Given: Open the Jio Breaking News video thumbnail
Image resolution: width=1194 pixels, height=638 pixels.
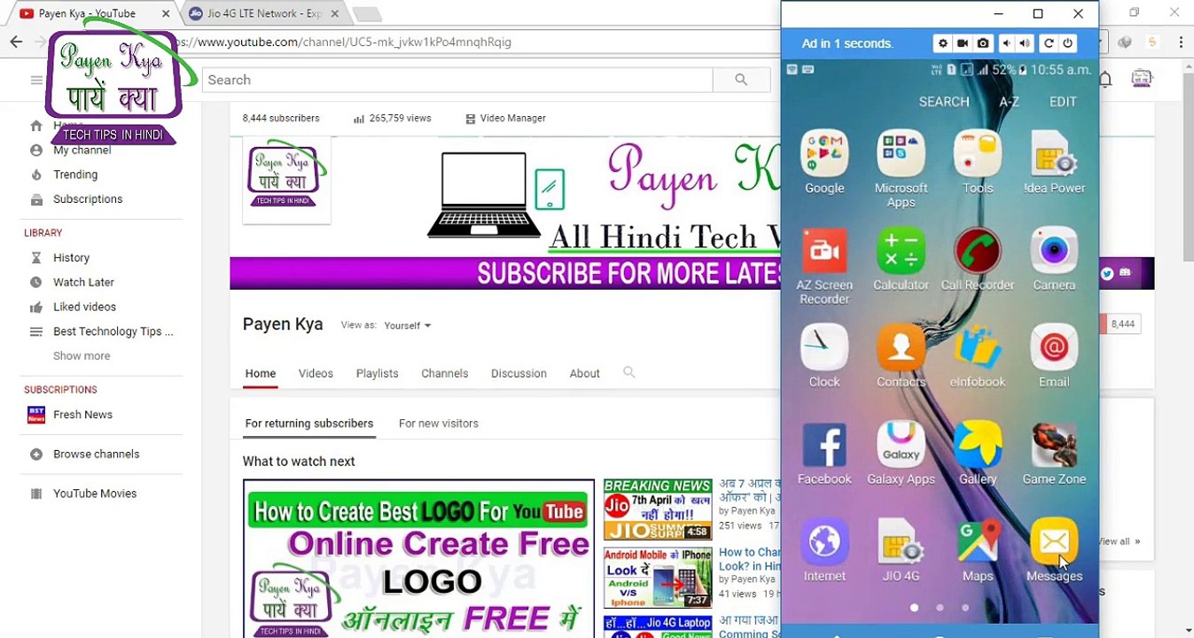Looking at the screenshot, I should pos(658,510).
